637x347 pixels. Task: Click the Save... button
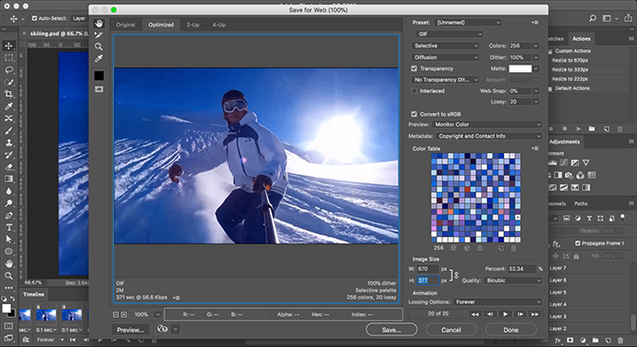[391, 330]
